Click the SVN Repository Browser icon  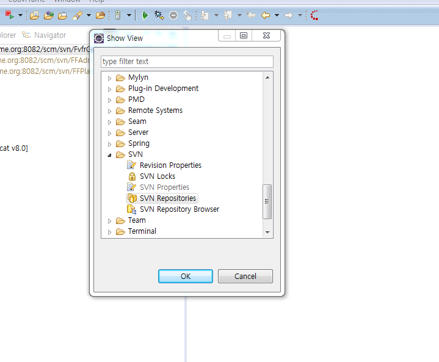(x=132, y=209)
